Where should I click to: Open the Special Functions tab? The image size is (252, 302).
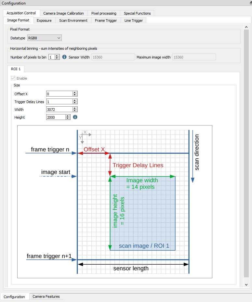137,13
